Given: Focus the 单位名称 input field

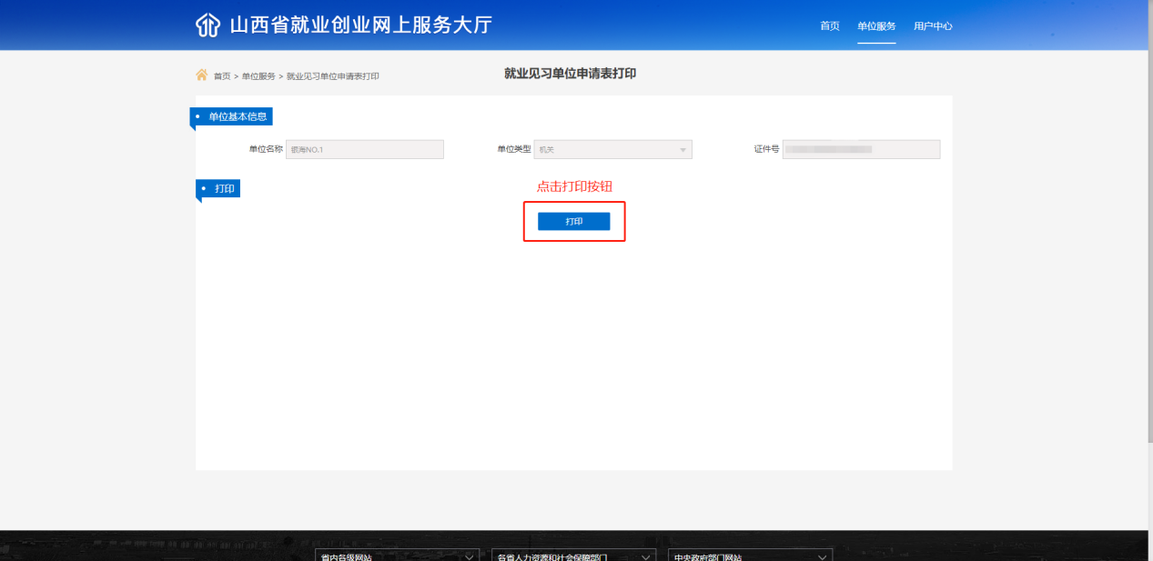Looking at the screenshot, I should [365, 149].
